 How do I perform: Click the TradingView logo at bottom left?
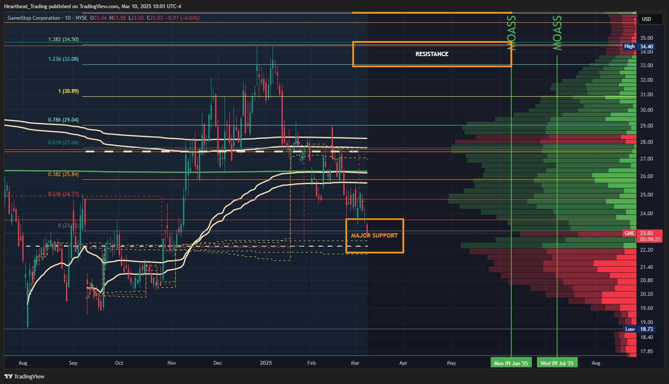(x=24, y=376)
